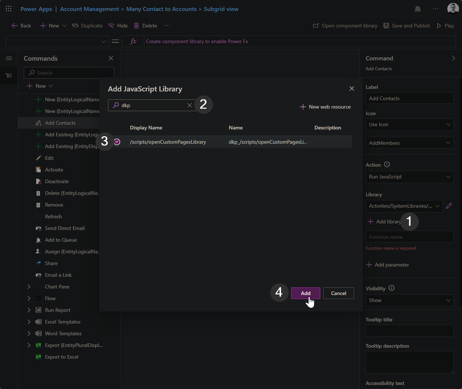Go back using the Back button
The image size is (462, 389).
(21, 26)
